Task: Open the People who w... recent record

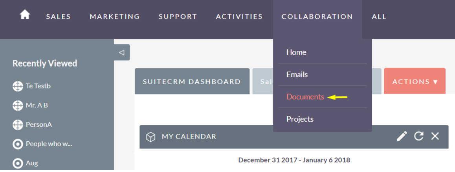Action: (49, 144)
